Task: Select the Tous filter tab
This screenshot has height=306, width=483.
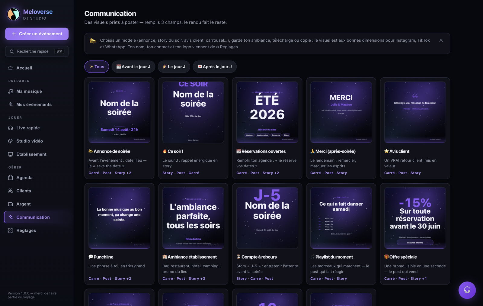Action: (x=97, y=67)
